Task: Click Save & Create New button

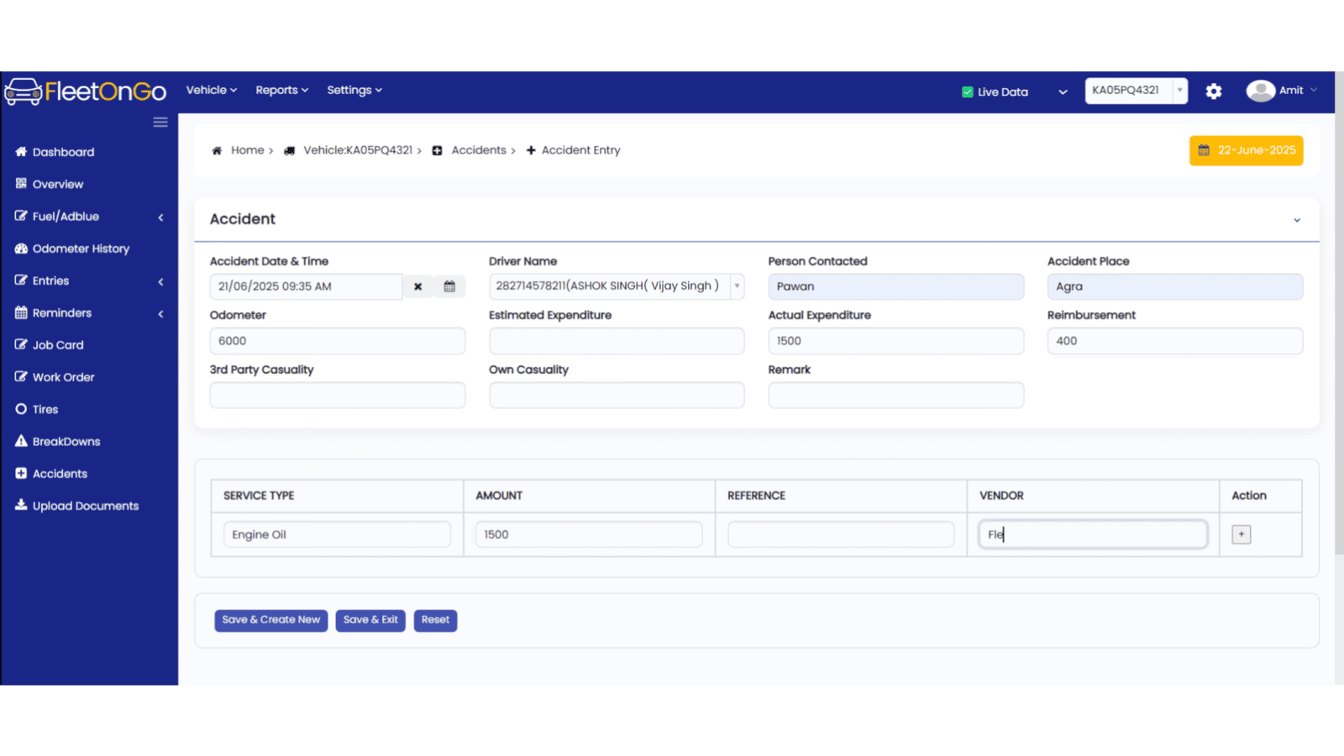Action: 270,620
